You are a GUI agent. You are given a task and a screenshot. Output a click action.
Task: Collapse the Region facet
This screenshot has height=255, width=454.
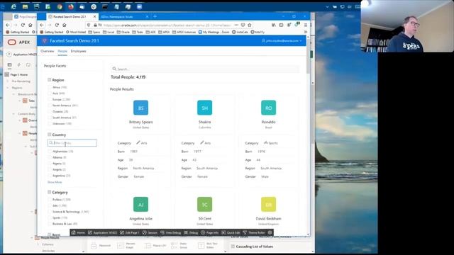coord(49,80)
